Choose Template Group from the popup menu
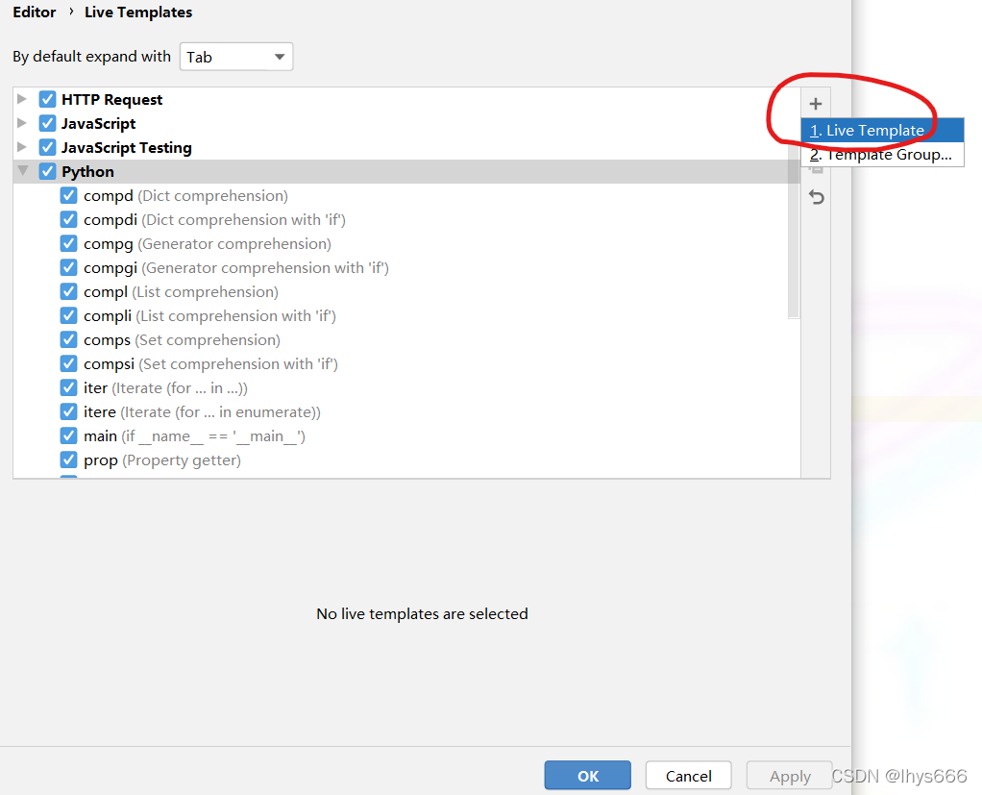Image resolution: width=982 pixels, height=795 pixels. coord(882,154)
